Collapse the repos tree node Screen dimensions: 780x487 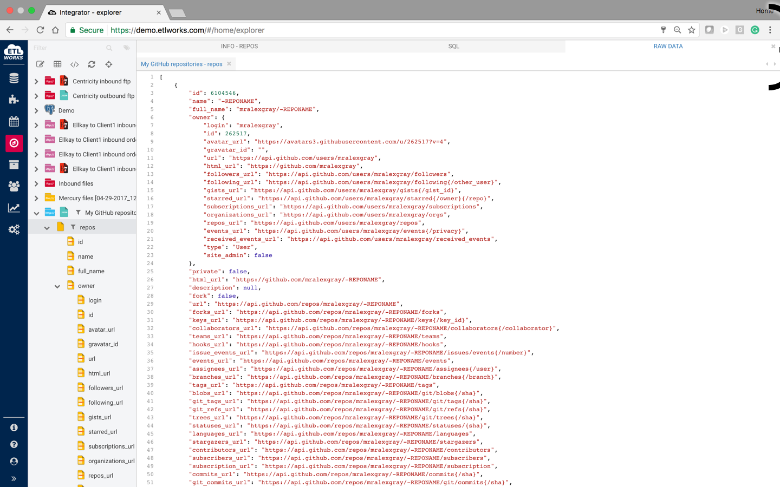[47, 228]
